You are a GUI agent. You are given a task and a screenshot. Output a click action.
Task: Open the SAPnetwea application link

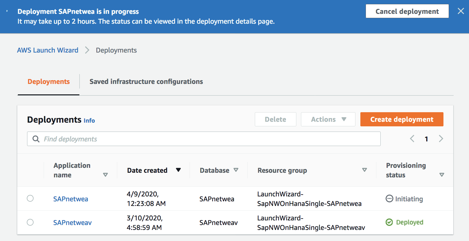tap(70, 199)
